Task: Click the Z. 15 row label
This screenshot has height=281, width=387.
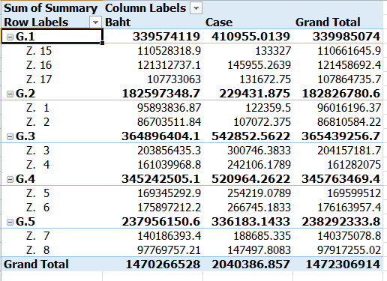Action: point(39,51)
